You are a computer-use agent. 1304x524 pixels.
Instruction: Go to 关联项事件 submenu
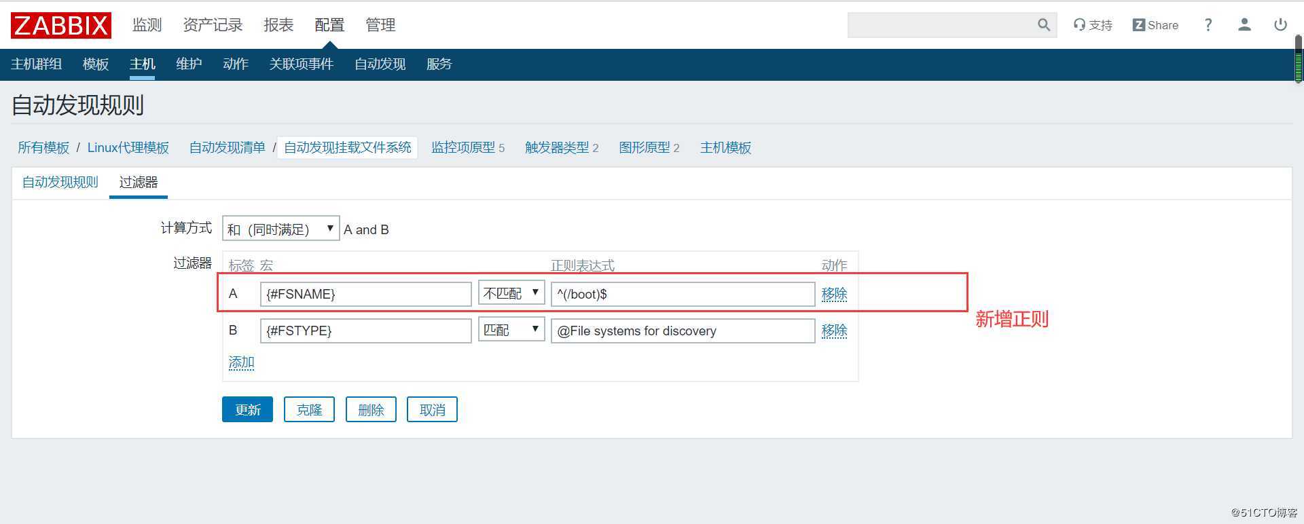[302, 64]
